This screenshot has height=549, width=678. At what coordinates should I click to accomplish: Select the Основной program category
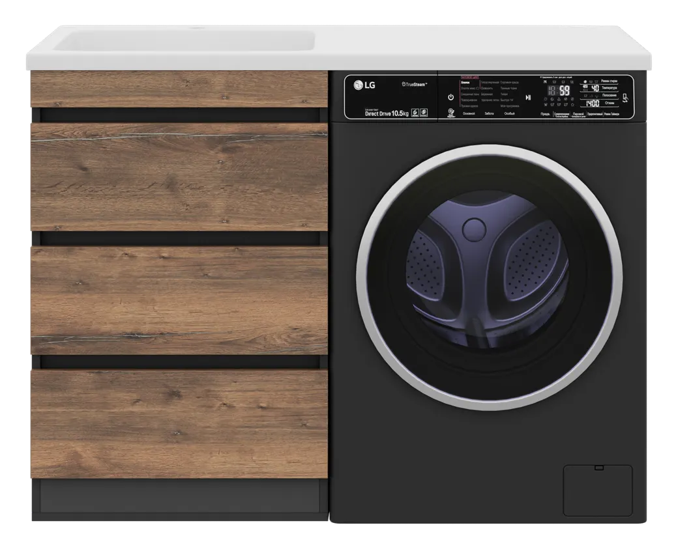468,114
